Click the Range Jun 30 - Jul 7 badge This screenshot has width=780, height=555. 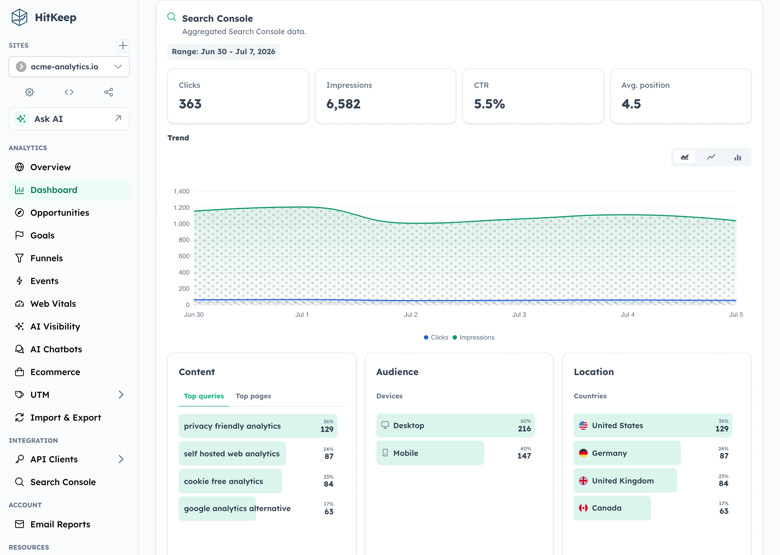click(x=223, y=51)
